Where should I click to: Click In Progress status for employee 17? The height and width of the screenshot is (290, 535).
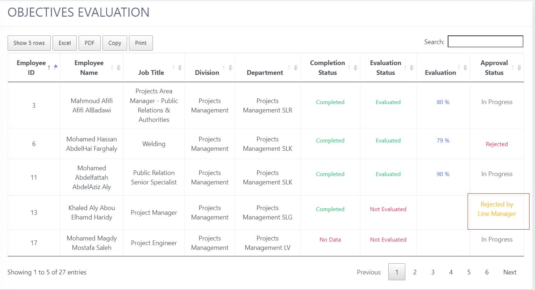tap(497, 239)
